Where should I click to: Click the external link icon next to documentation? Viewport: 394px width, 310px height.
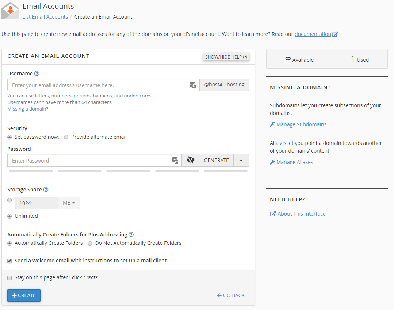tap(335, 34)
